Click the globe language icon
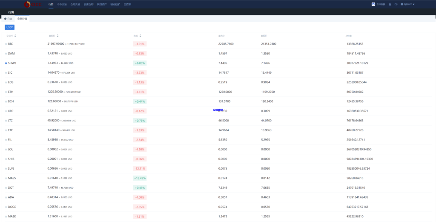 (x=402, y=4)
